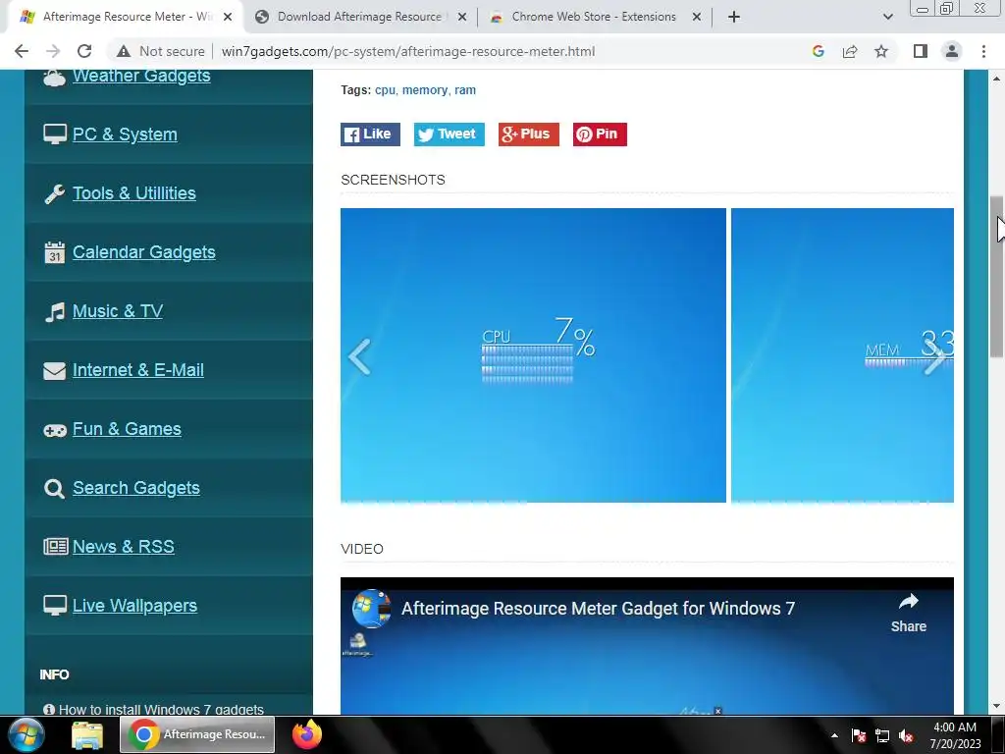Open the MEM screenshot thumbnail

tap(842, 355)
